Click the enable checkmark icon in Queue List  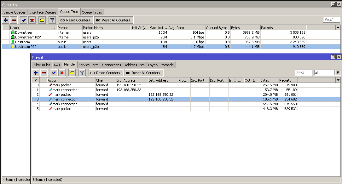click(24, 20)
